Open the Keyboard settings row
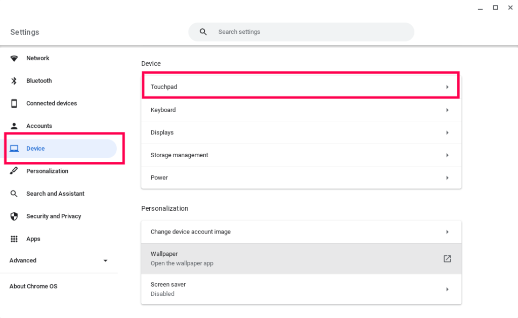Screen dimensions: 518x318 301,110
